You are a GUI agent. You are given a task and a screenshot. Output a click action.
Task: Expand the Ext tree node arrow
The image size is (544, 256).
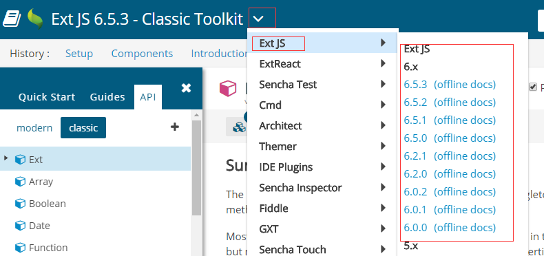6,158
